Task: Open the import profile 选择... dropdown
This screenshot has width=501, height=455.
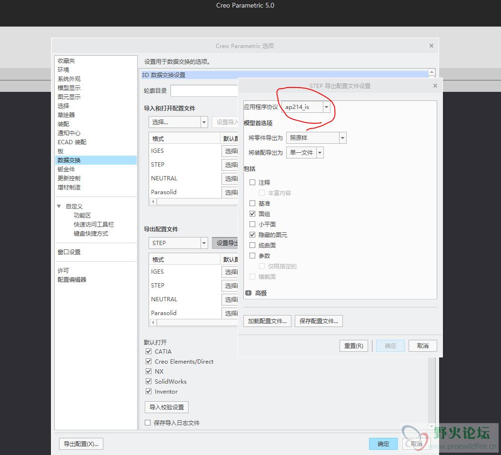Action: point(204,122)
